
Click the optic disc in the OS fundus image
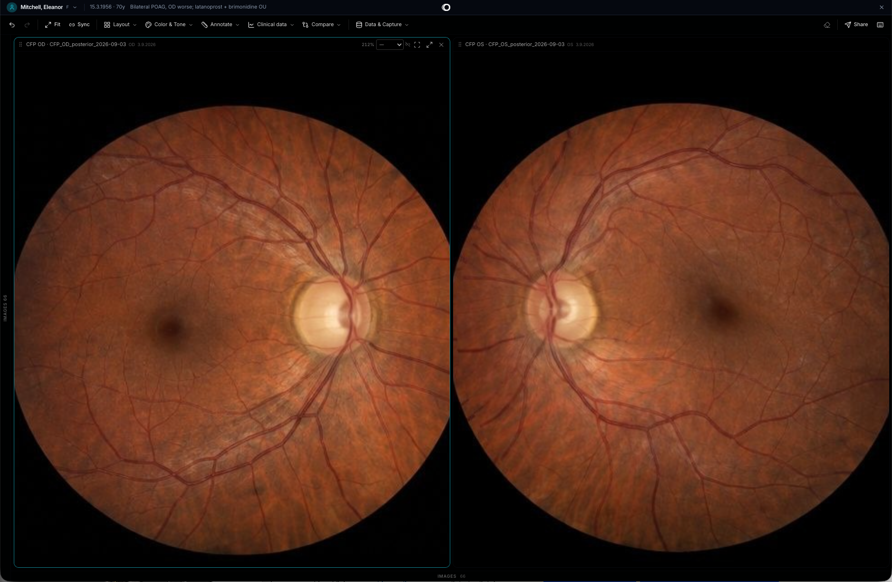[x=561, y=309]
